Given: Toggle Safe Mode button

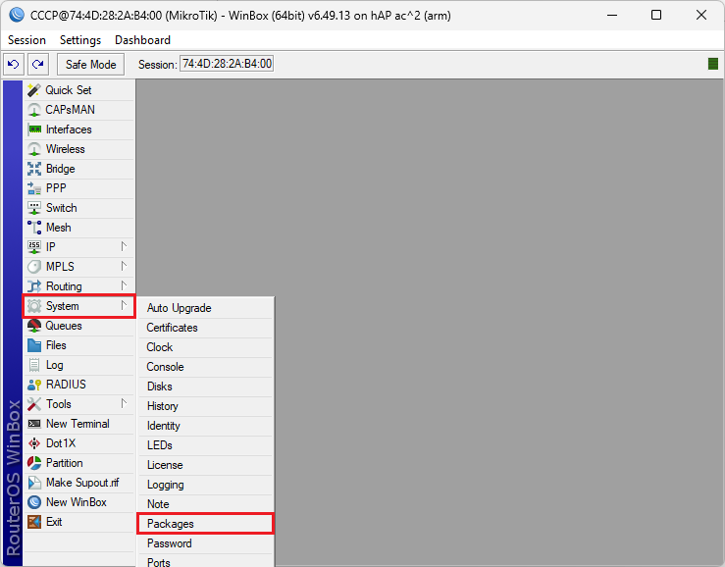Looking at the screenshot, I should [90, 64].
